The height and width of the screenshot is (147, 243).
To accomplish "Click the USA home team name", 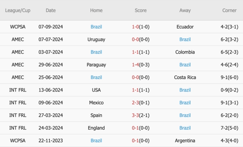I will [96, 90].
